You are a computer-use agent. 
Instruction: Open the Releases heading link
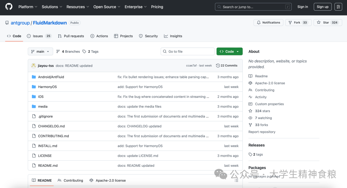[256, 145]
